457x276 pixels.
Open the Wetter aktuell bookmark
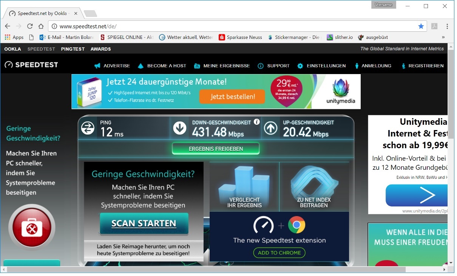186,37
